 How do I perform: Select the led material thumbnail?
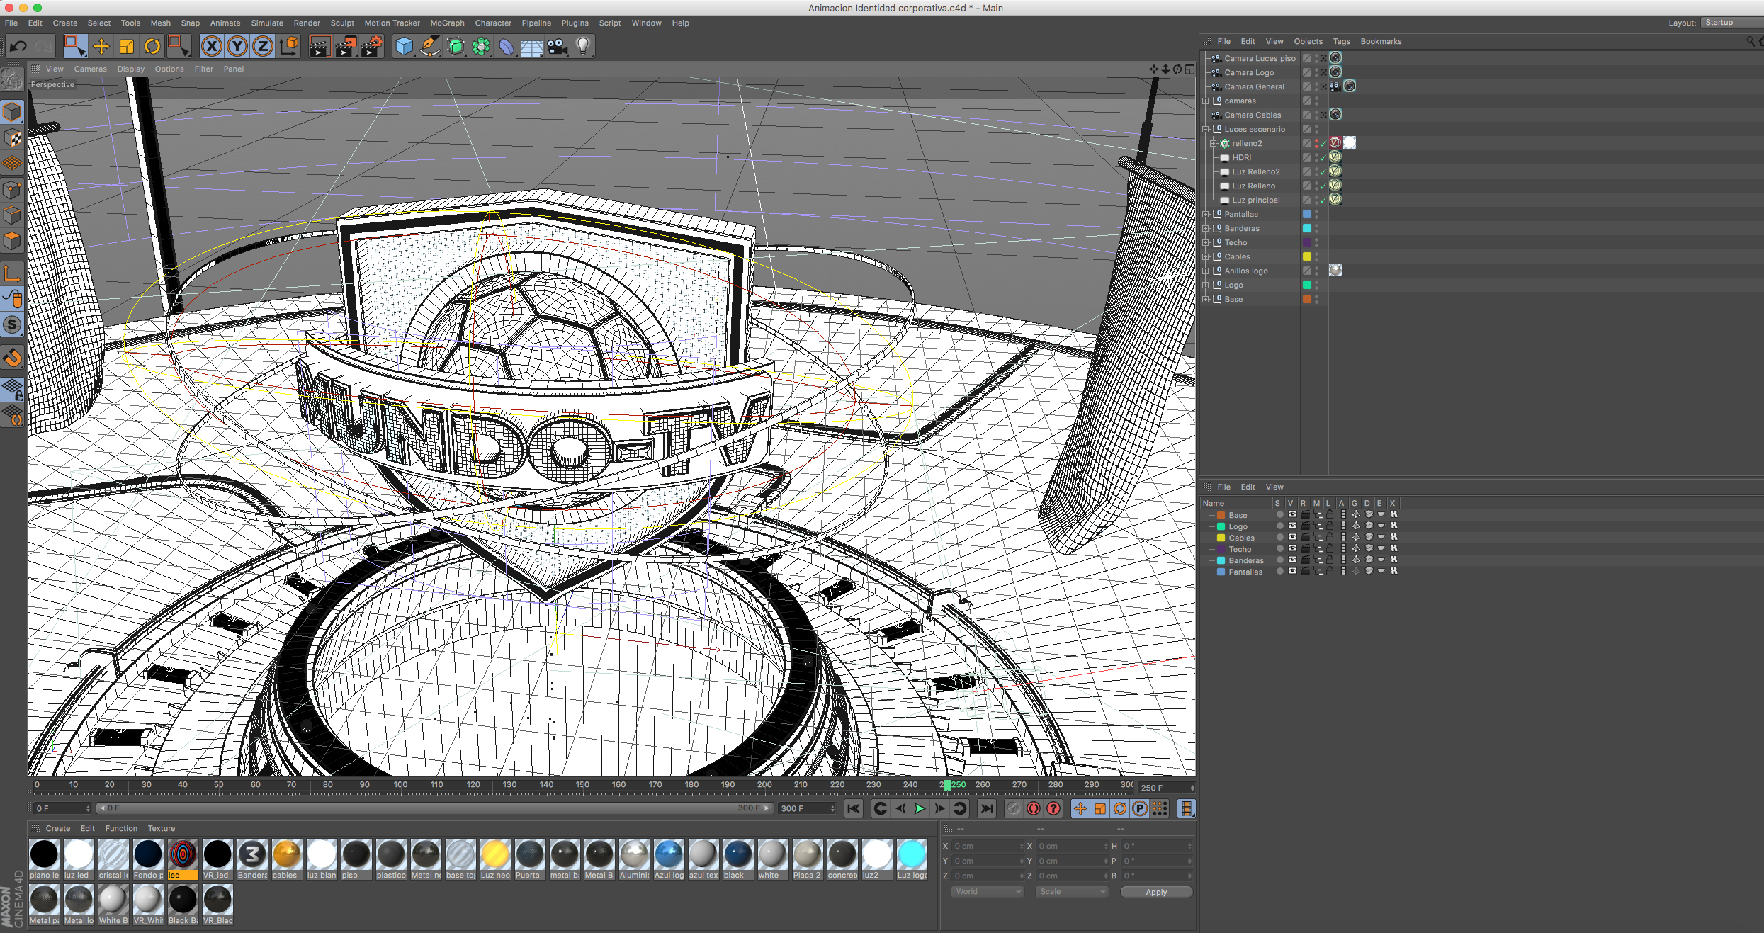click(183, 859)
